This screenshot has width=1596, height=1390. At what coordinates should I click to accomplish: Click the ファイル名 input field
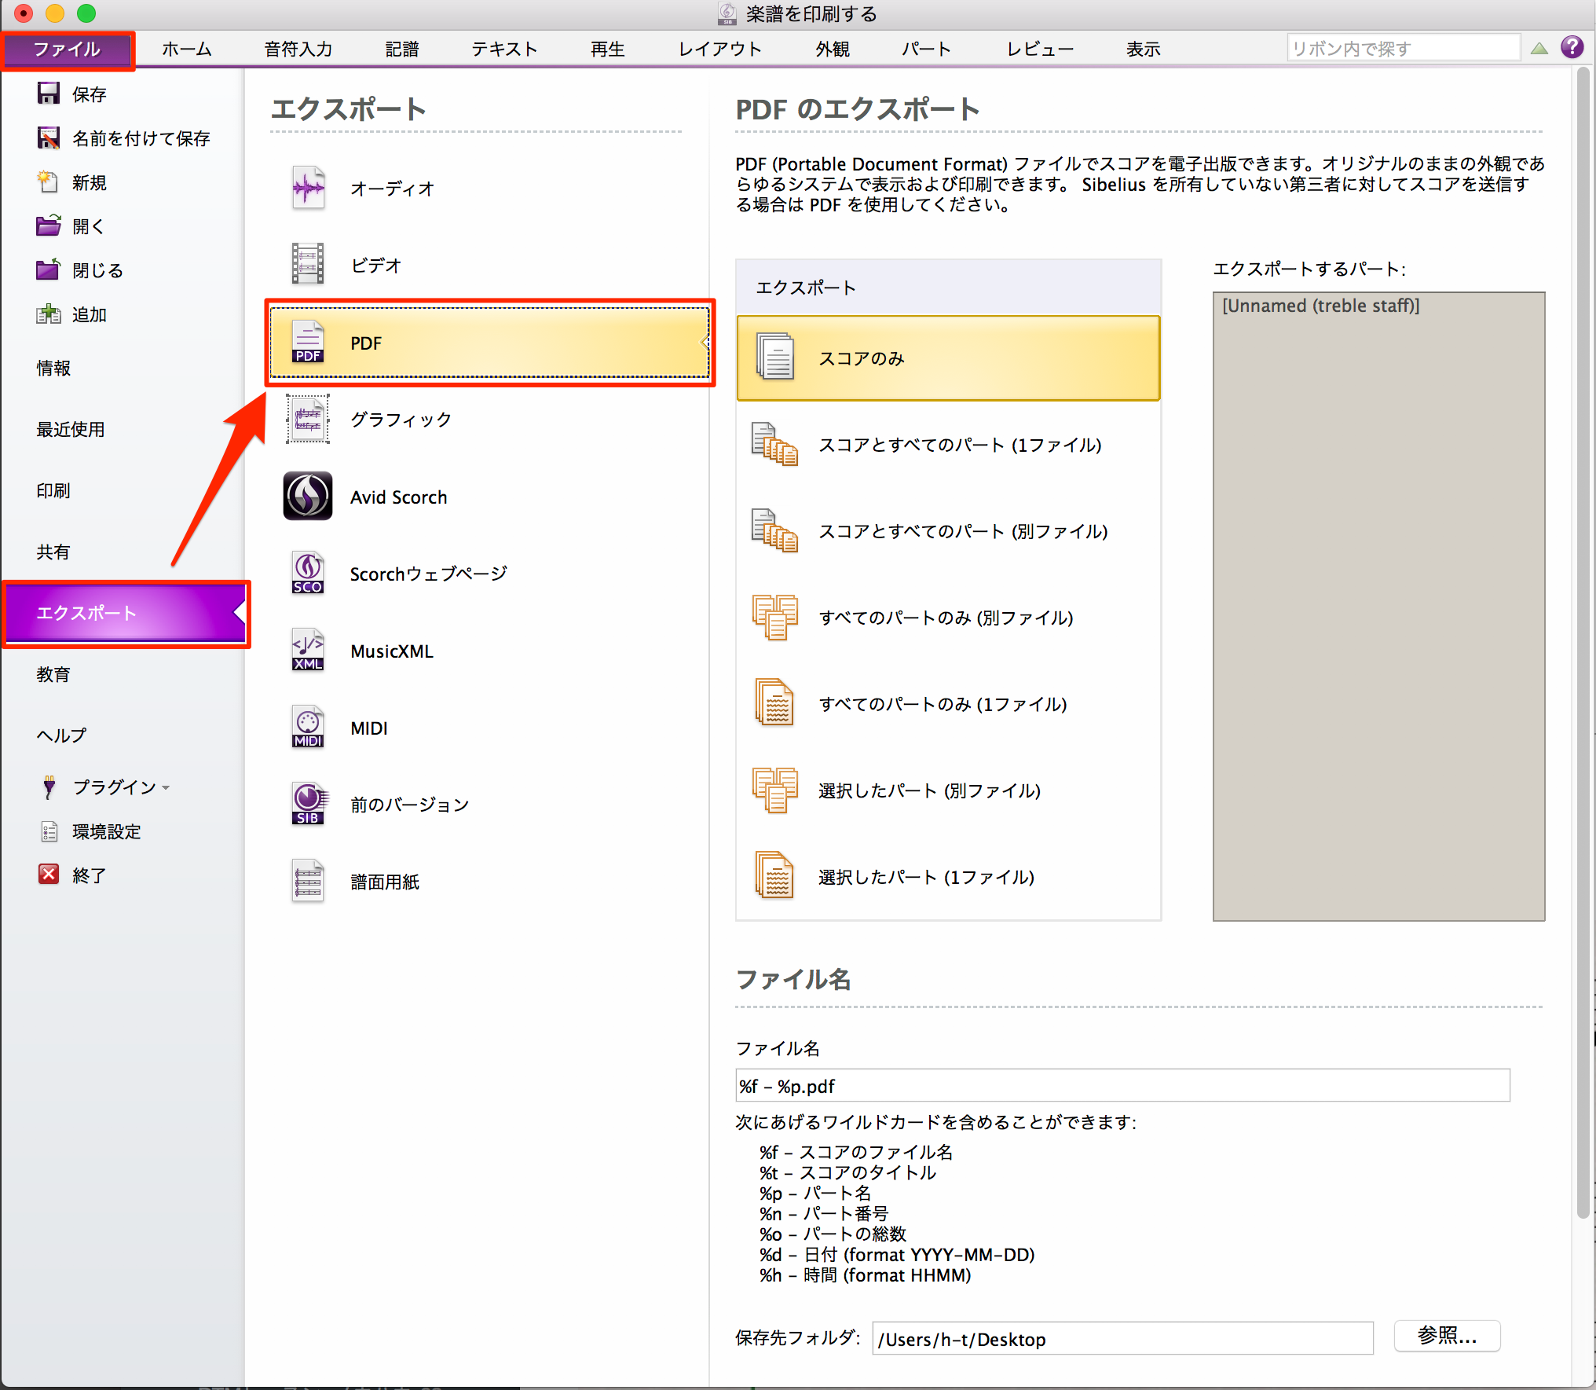click(x=1122, y=1085)
